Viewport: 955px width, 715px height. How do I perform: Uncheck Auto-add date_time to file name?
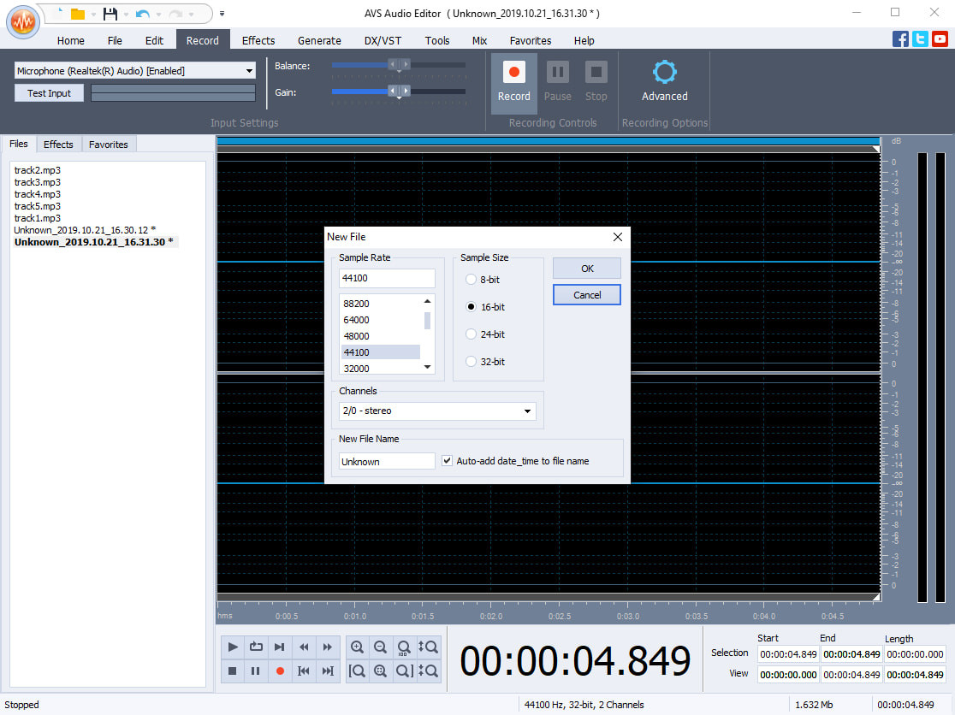coord(447,460)
